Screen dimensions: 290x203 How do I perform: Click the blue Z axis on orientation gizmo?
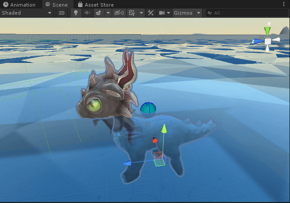(258, 41)
